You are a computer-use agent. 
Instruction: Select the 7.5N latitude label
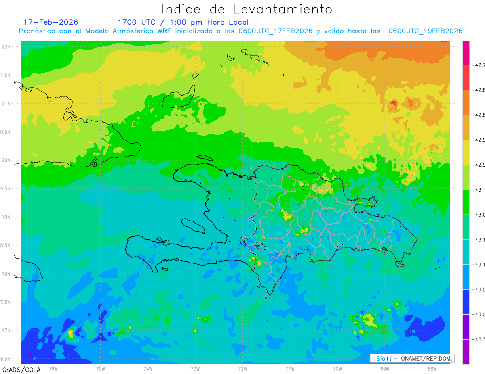pyautogui.click(x=6, y=302)
